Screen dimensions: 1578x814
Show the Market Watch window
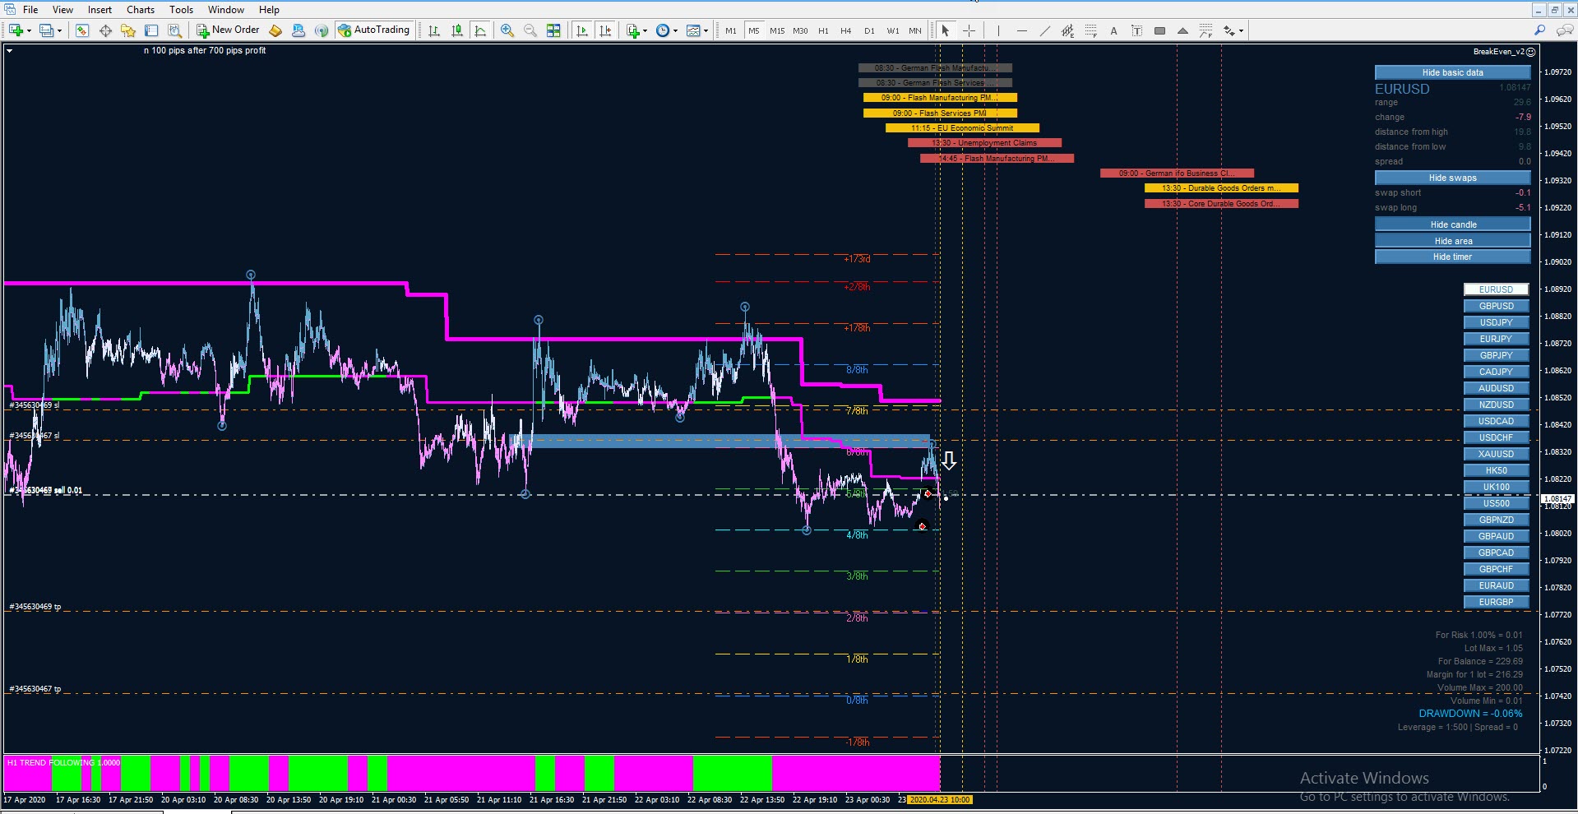[82, 30]
